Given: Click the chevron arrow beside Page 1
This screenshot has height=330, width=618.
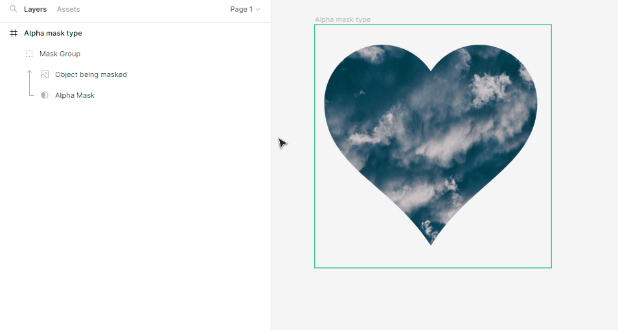Looking at the screenshot, I should tap(258, 10).
